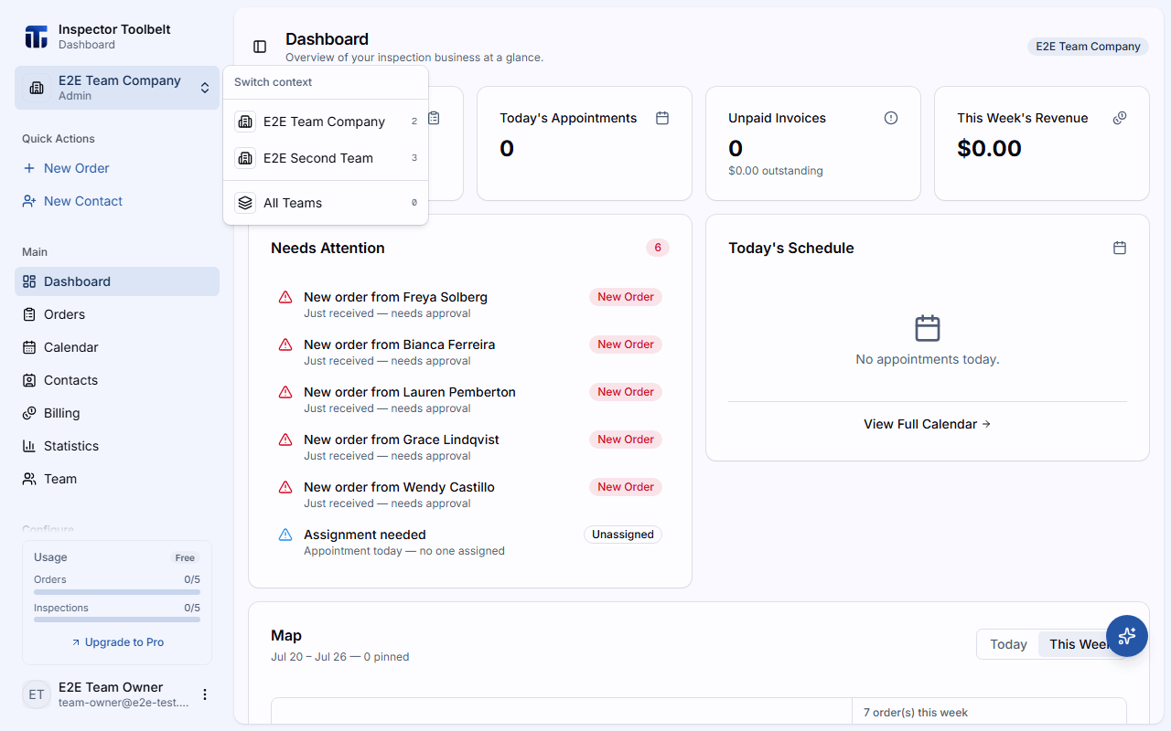The height and width of the screenshot is (731, 1171).
Task: Click the Today's Appointments calendar icon
Action: (662, 118)
